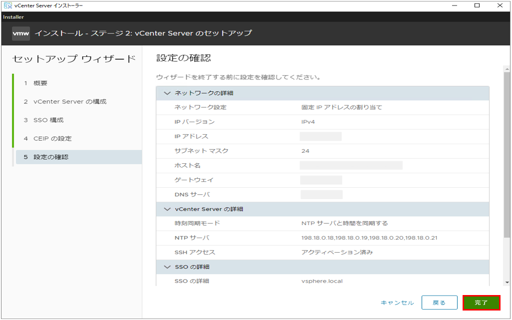
Task: Minimize the installer window
Action: click(x=454, y=5)
